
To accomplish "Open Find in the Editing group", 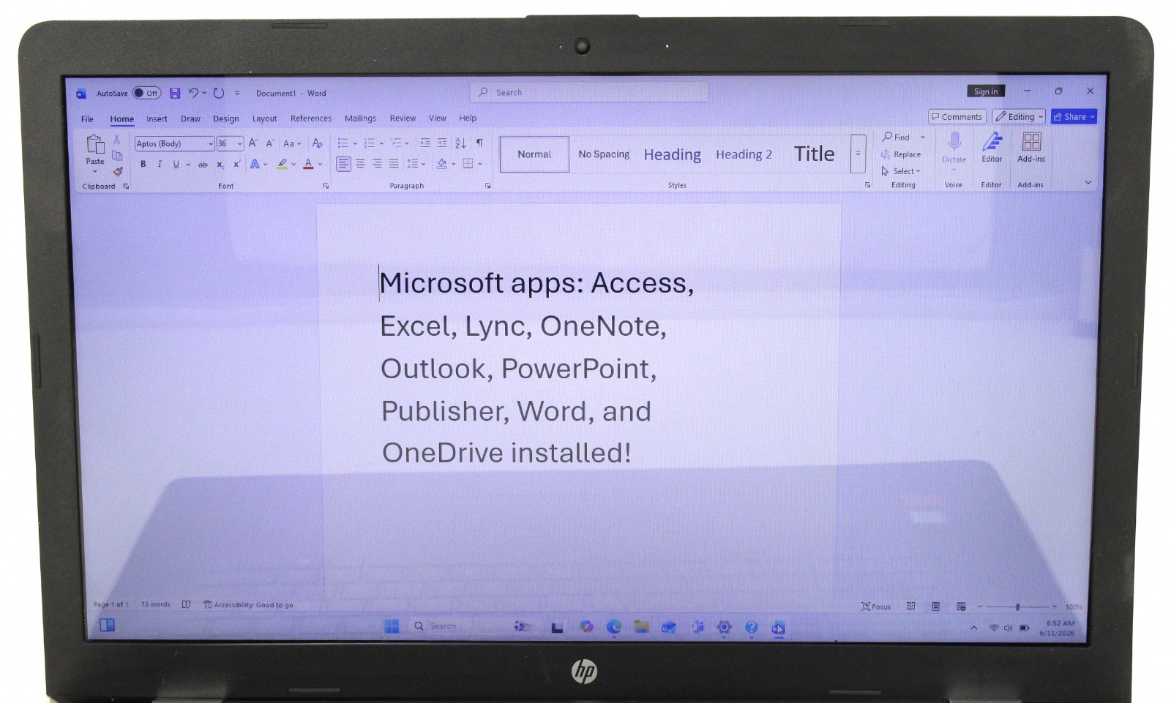I will click(x=896, y=137).
